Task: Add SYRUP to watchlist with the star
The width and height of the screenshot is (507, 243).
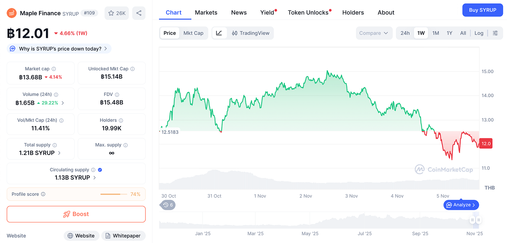Action: coord(117,13)
